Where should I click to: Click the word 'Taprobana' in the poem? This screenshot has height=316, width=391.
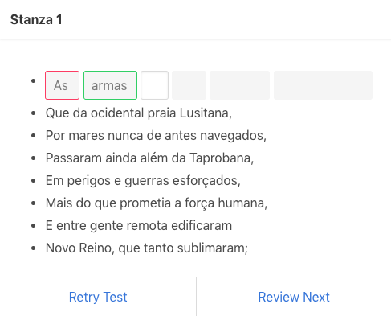(x=220, y=158)
